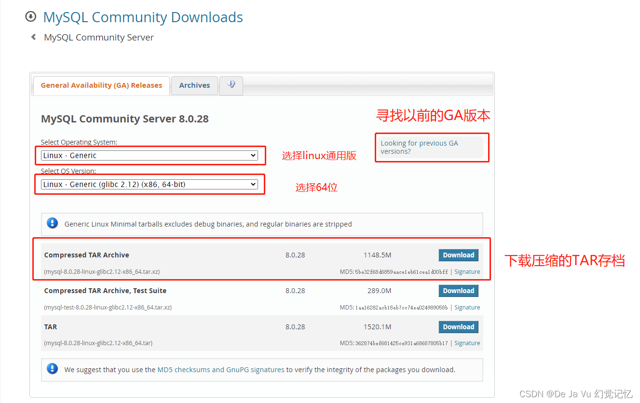This screenshot has width=640, height=403.
Task: Open MD5 checksums and GnuPG signatures link
Action: pyautogui.click(x=221, y=370)
